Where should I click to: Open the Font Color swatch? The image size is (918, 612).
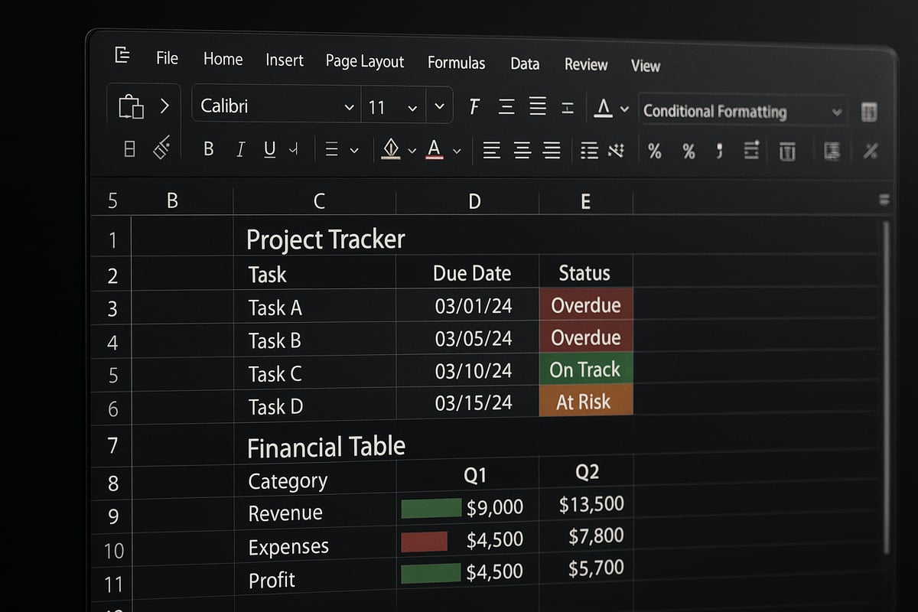[435, 150]
